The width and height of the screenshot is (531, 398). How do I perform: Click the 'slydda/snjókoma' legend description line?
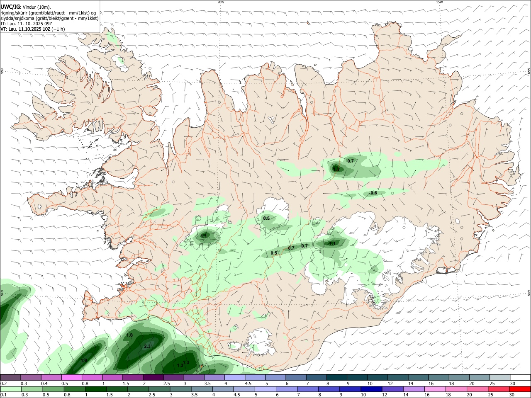click(49, 18)
